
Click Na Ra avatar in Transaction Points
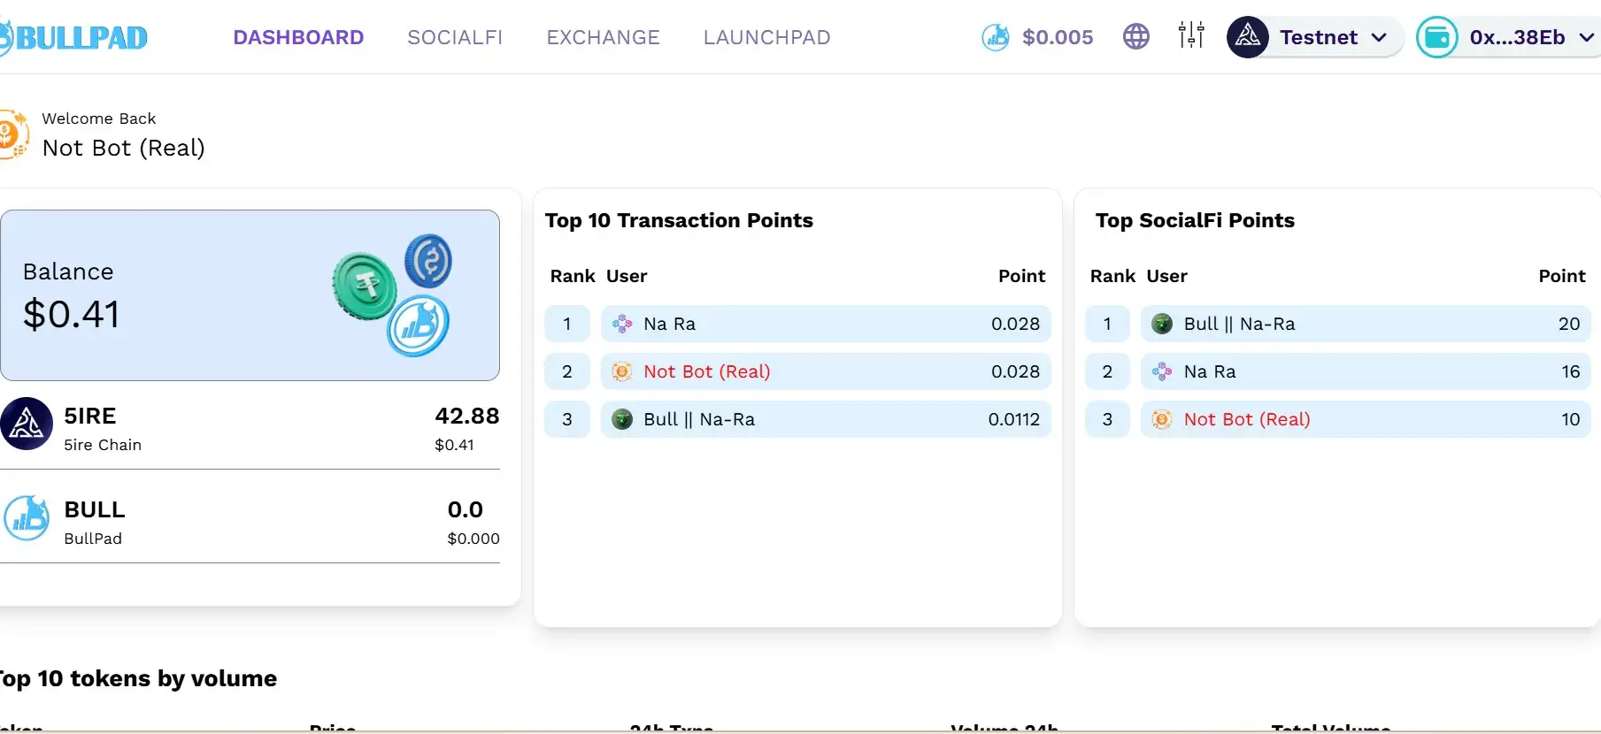click(622, 324)
